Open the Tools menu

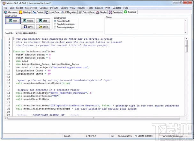90,8
